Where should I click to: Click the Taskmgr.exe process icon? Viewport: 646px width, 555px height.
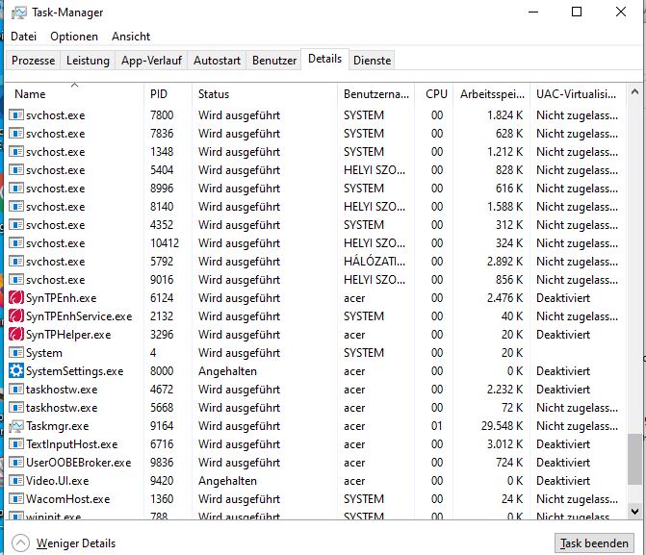coord(16,426)
